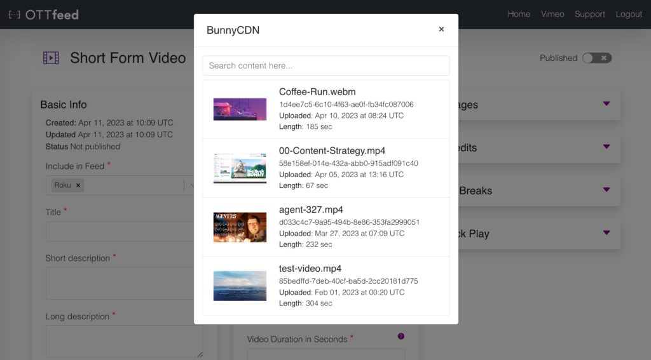Choose the agent-327.mp4 file name

(311, 210)
